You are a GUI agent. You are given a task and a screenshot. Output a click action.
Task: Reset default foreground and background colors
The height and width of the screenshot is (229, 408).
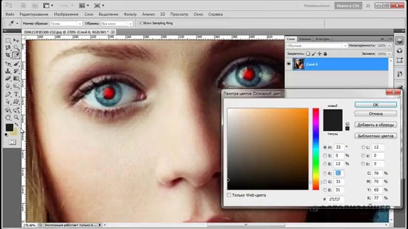pos(6,134)
